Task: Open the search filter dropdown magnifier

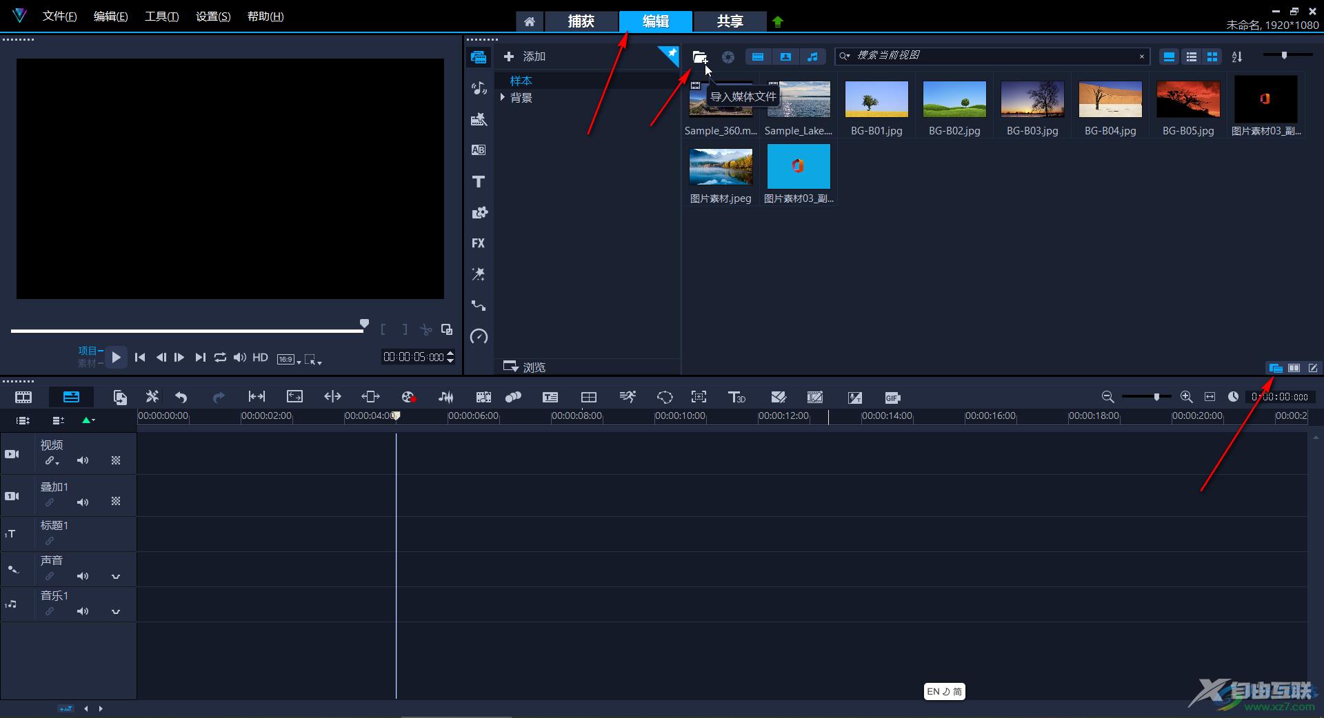Action: (845, 57)
